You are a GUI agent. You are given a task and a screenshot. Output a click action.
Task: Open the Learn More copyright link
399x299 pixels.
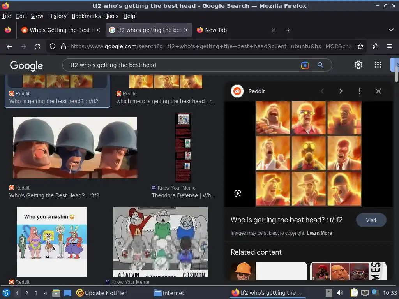(319, 233)
